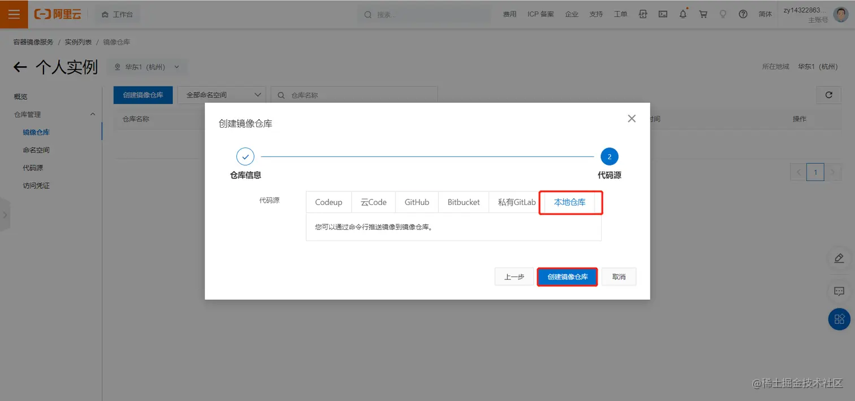
Task: Click the API tools icon in top bar
Action: pyautogui.click(x=643, y=14)
